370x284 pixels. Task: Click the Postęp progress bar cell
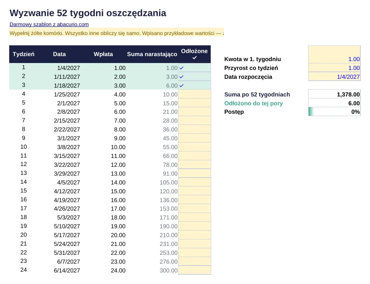click(334, 111)
